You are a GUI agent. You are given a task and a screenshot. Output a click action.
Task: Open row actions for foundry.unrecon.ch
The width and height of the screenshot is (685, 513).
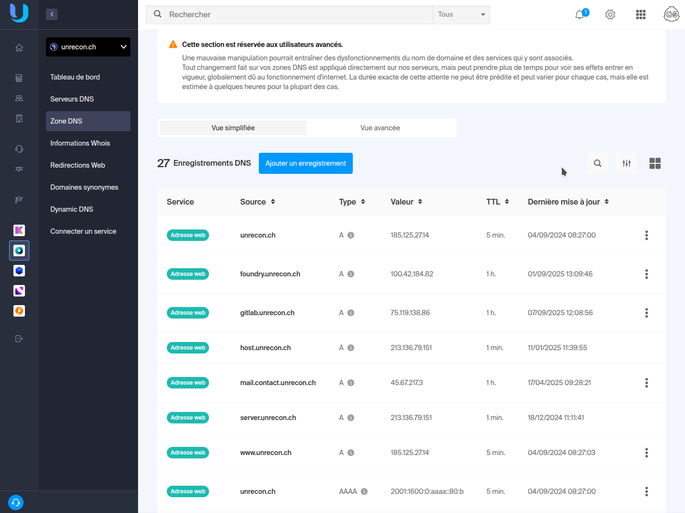pos(647,274)
